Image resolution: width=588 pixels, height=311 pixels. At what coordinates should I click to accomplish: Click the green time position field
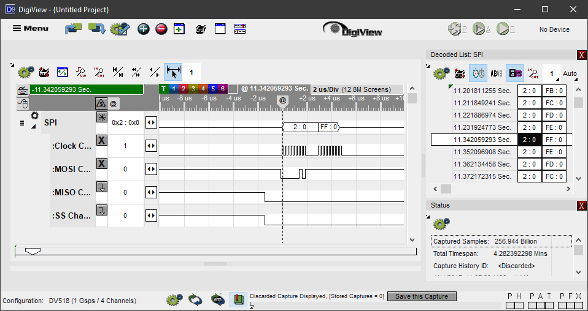tap(86, 89)
